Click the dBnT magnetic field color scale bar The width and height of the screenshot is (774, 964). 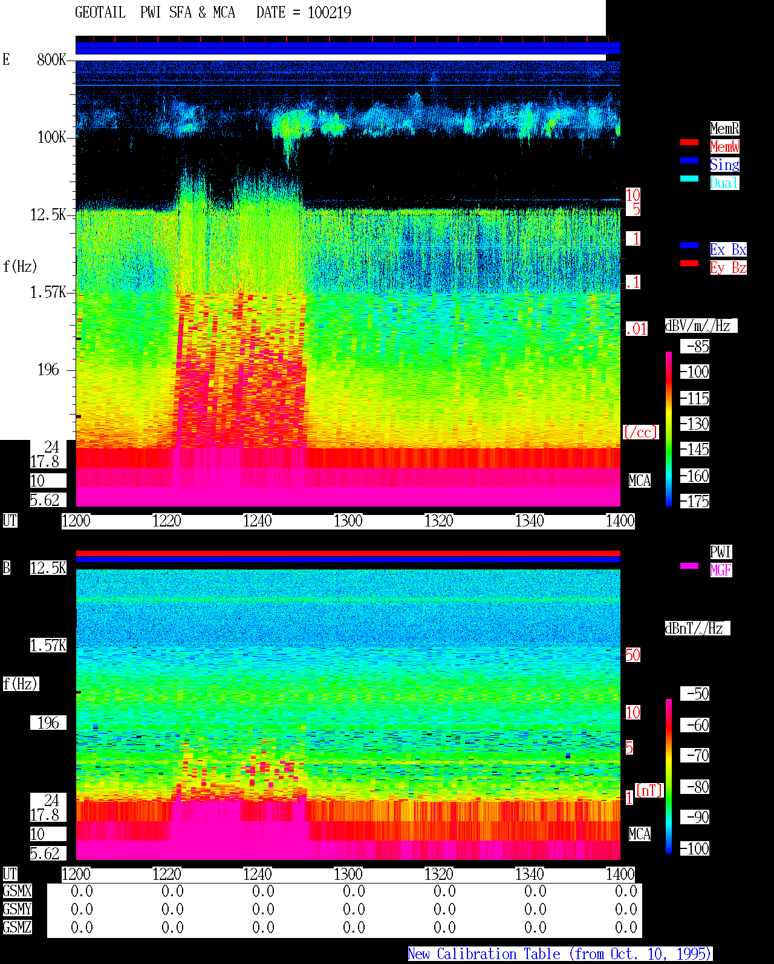[x=669, y=776]
